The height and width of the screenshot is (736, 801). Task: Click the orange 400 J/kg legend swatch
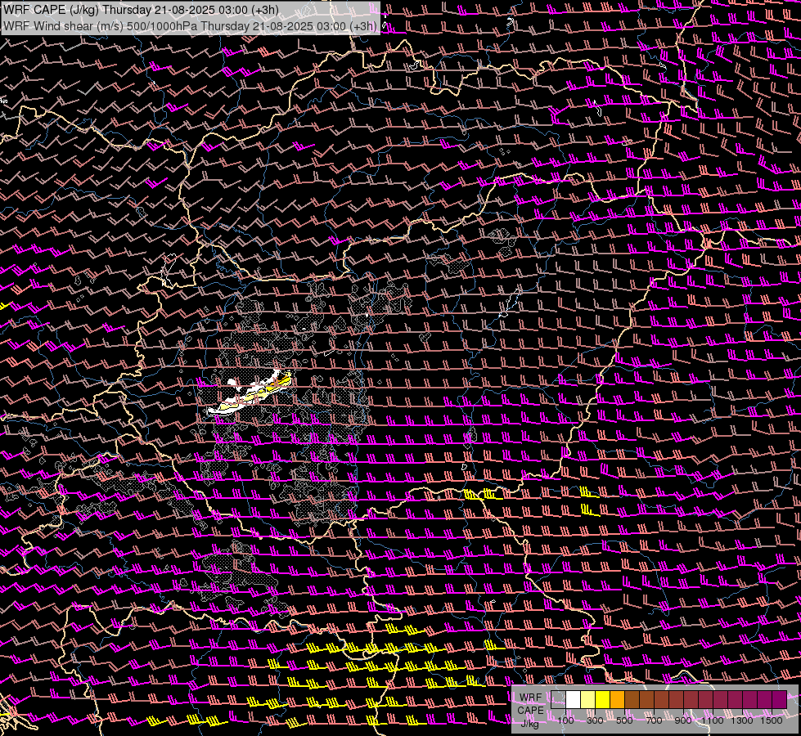[617, 700]
